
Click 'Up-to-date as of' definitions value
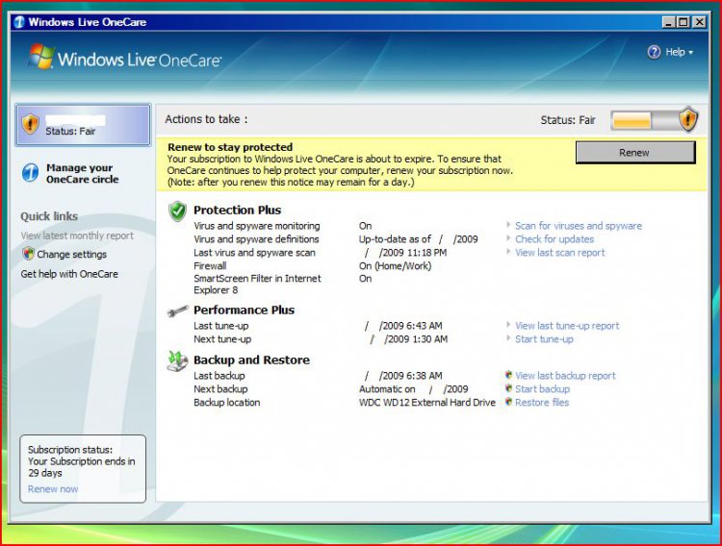point(418,239)
